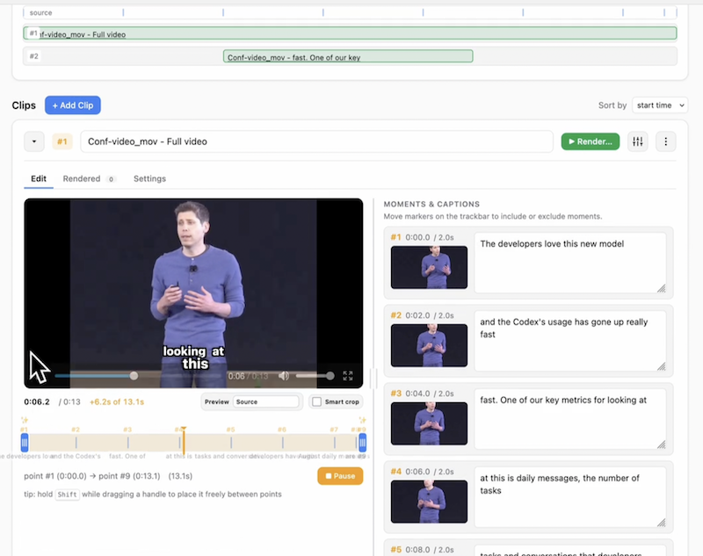This screenshot has width=703, height=556.
Task: Enable the Smart crop checkbox
Action: point(317,402)
